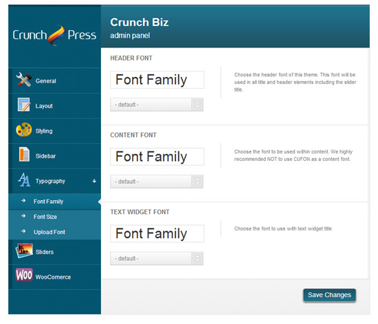Click the Save Changes button
Image resolution: width=378 pixels, height=324 pixels.
329,295
